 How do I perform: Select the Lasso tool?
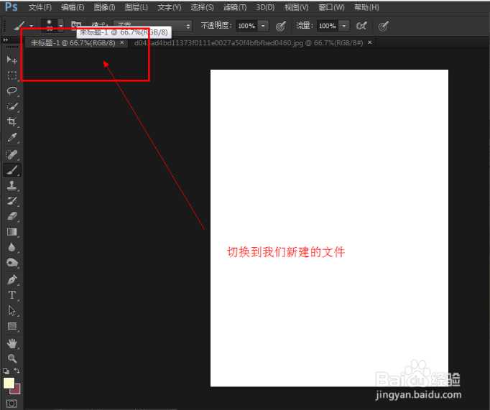tap(12, 91)
